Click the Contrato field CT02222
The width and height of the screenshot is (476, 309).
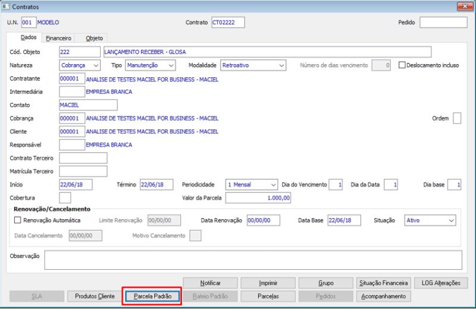(x=228, y=23)
